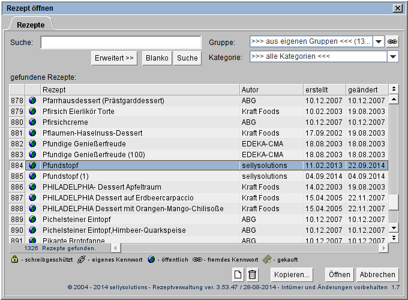Click the globe icon beside Pfirsichcreme
This screenshot has height=300, width=408.
click(32, 122)
